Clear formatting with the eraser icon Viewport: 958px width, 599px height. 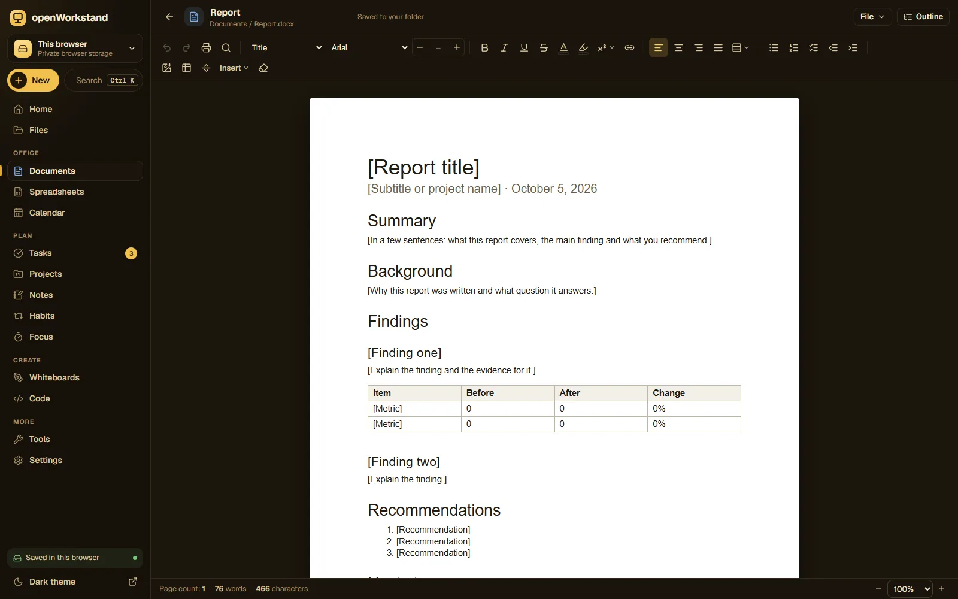[263, 68]
